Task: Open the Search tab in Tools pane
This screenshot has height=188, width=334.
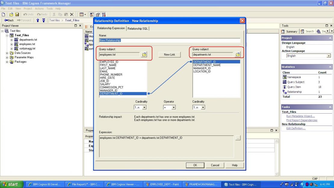Action: pyautogui.click(x=307, y=31)
